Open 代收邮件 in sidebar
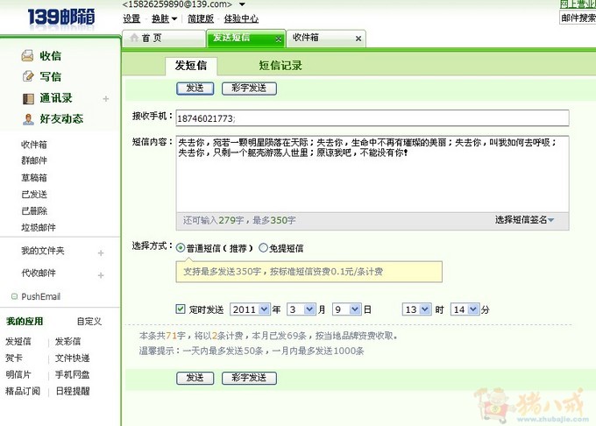The height and width of the screenshot is (426, 596). pos(39,273)
